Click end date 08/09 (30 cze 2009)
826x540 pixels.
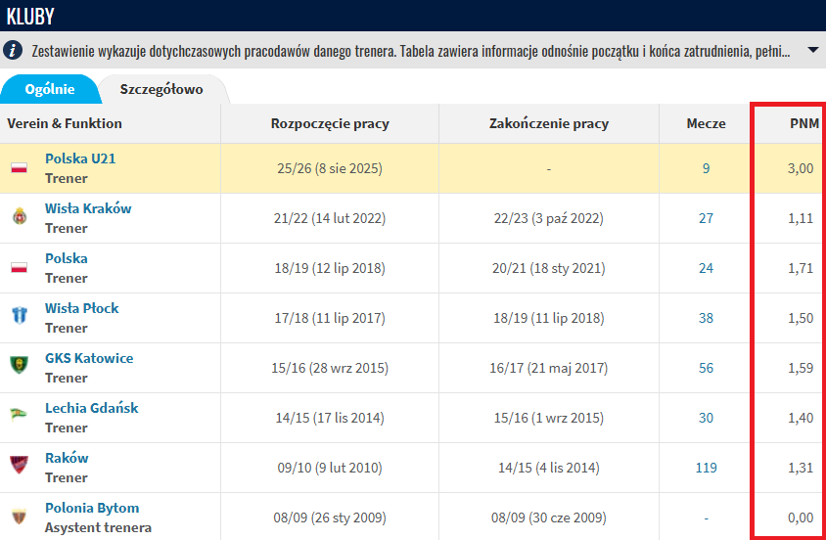point(549,517)
